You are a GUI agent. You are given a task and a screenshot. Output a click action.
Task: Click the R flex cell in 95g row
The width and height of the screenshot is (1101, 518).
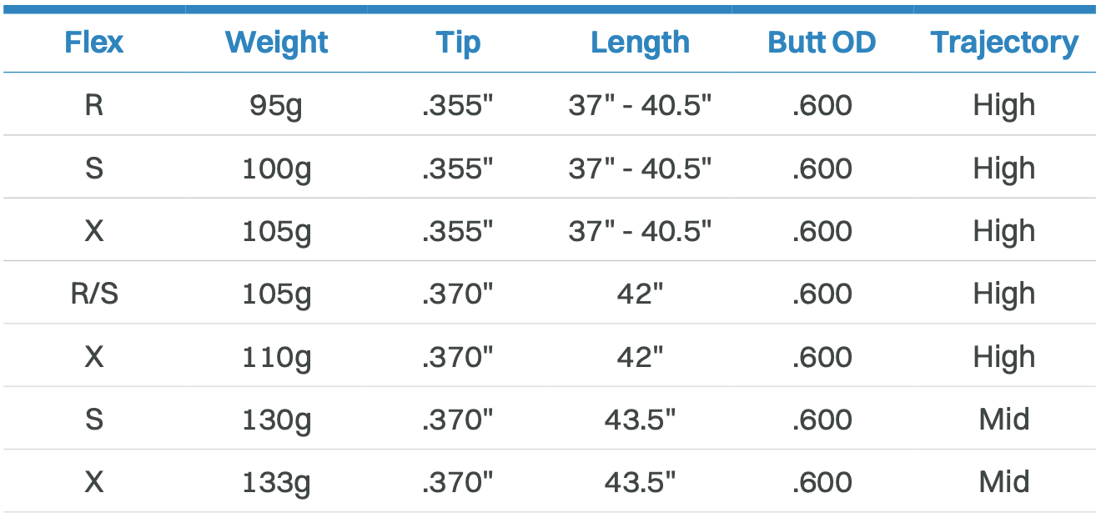pos(94,105)
